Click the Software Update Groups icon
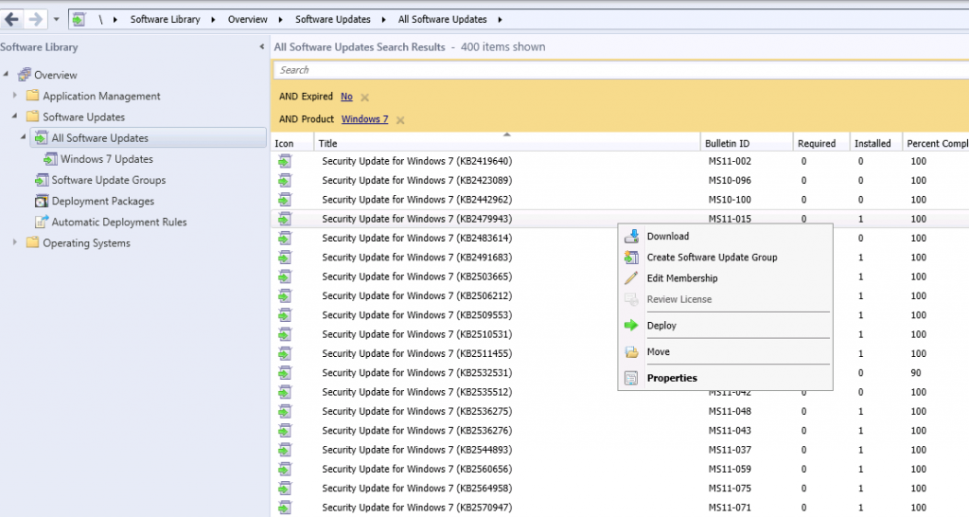The height and width of the screenshot is (517, 969). [x=41, y=180]
